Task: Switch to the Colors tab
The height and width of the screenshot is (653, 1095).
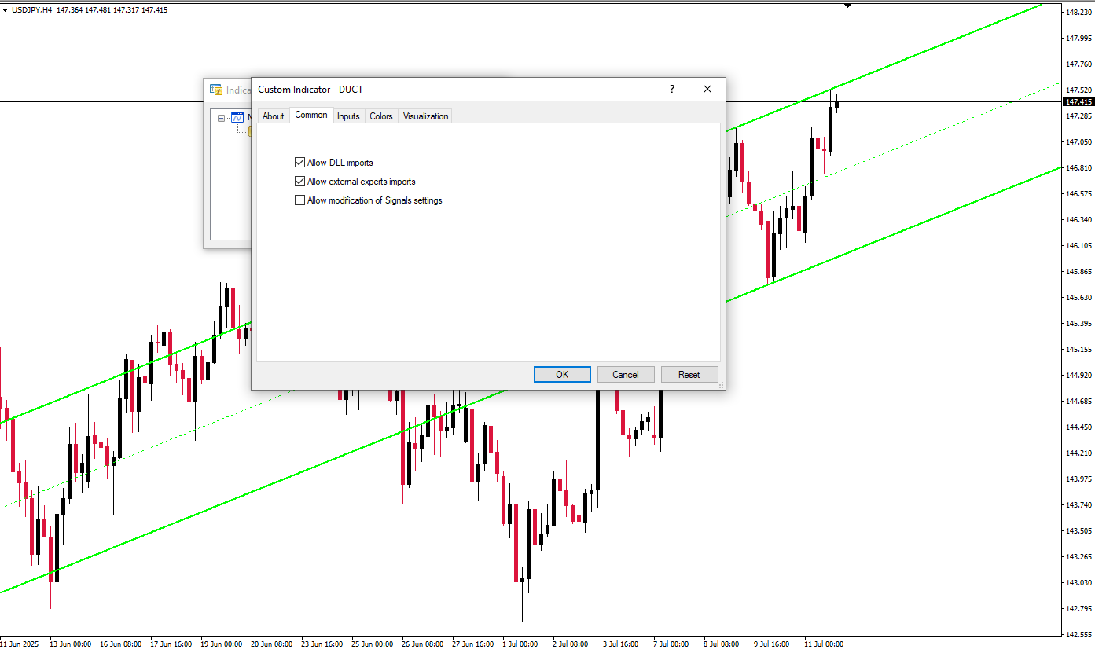Action: pyautogui.click(x=381, y=116)
